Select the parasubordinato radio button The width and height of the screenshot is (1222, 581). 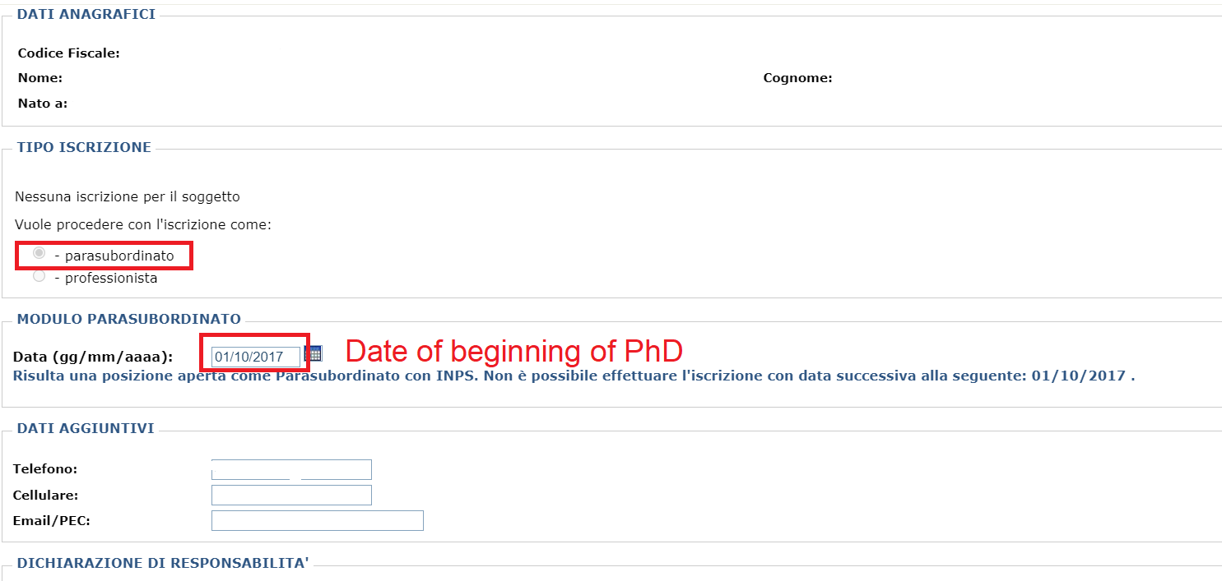click(39, 254)
